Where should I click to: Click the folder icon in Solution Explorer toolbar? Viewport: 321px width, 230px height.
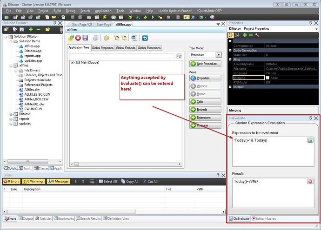[47, 29]
